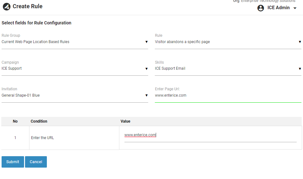Open the Rule Group dropdown
303x179 pixels.
click(75, 42)
